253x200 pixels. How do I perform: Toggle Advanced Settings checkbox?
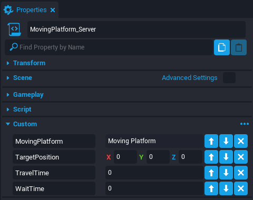click(x=229, y=77)
